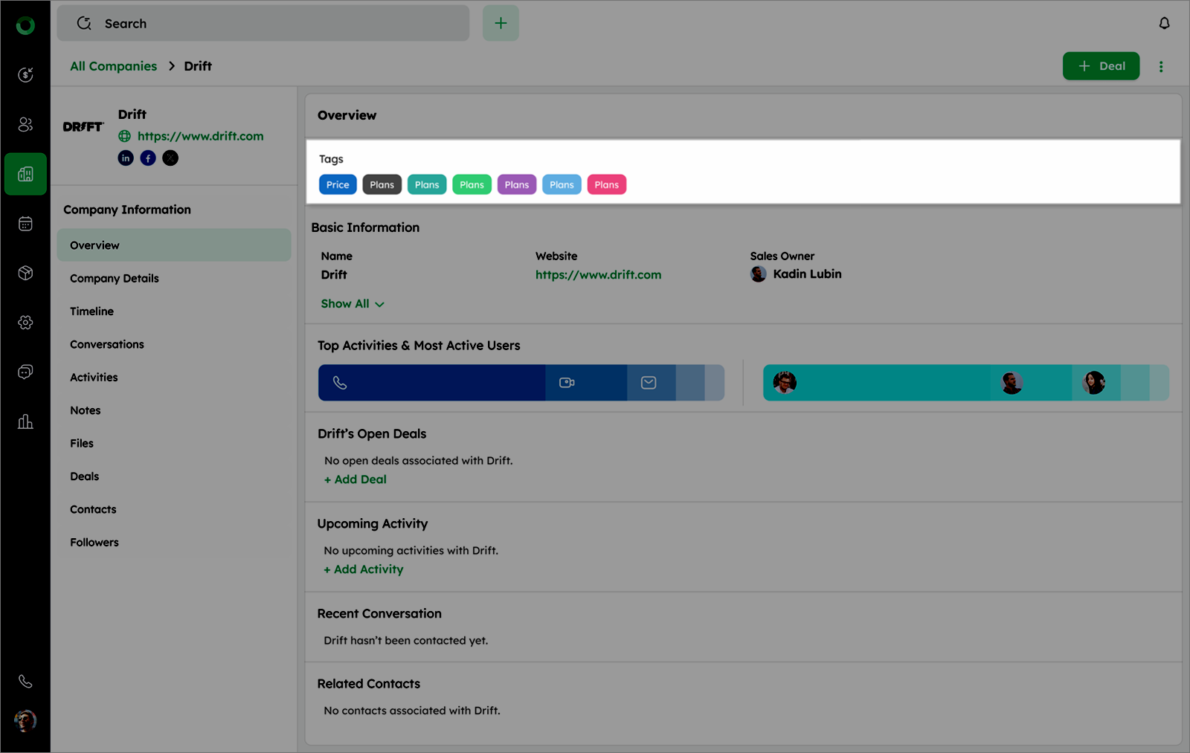Select Conversations in company menu
This screenshot has width=1190, height=753.
coord(107,345)
